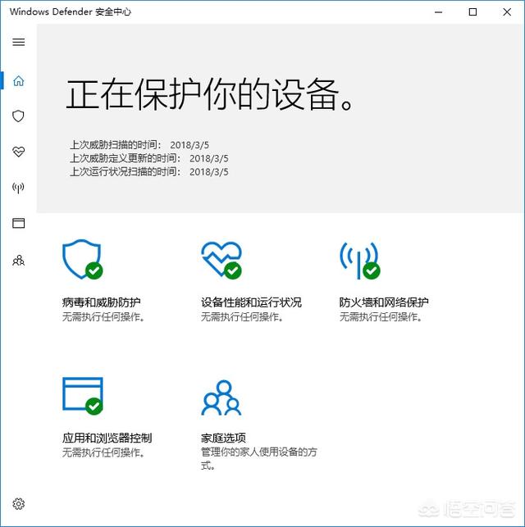
Task: Expand the hamburger navigation menu
Action: pyautogui.click(x=19, y=42)
